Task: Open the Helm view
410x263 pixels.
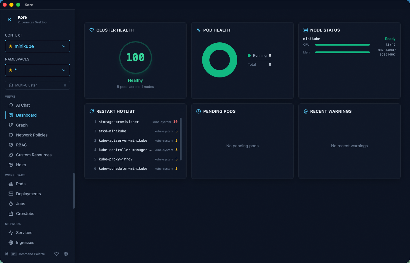Action: [x=20, y=165]
